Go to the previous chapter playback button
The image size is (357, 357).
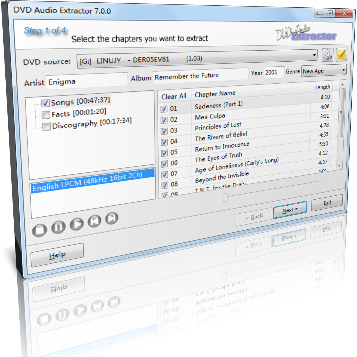pos(95,221)
